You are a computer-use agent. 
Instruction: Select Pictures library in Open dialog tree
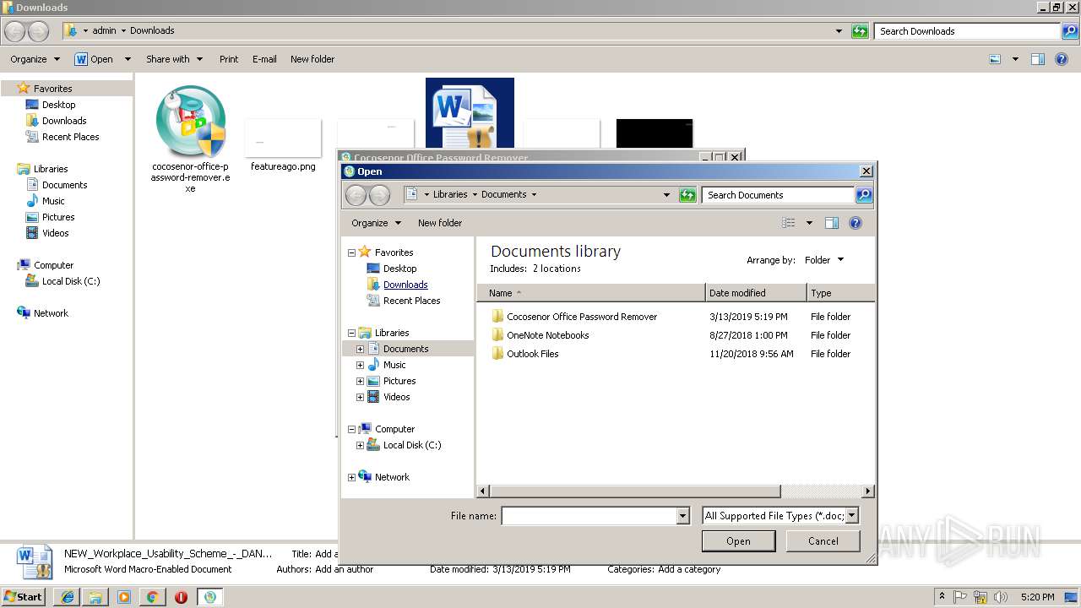399,381
